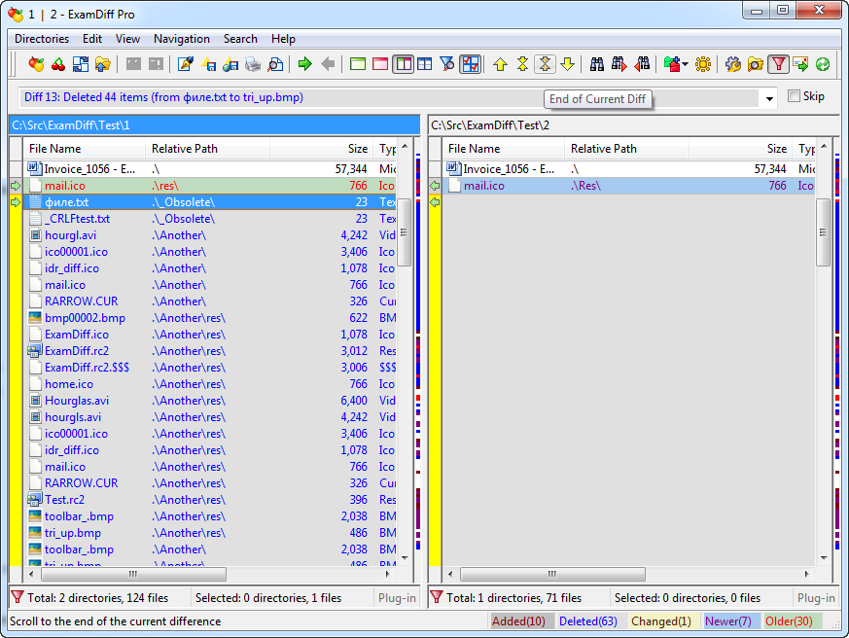Sort left pane by Relative Path column
849x638 pixels.
pos(208,149)
